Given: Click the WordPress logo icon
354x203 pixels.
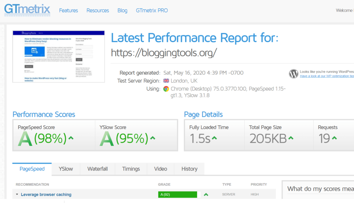Looking at the screenshot, I should [294, 74].
